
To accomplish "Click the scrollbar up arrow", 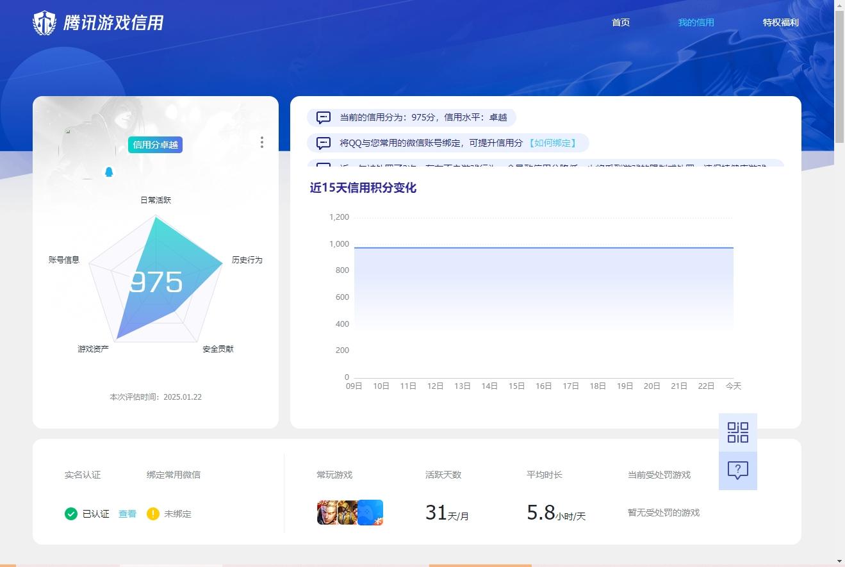I will point(840,5).
